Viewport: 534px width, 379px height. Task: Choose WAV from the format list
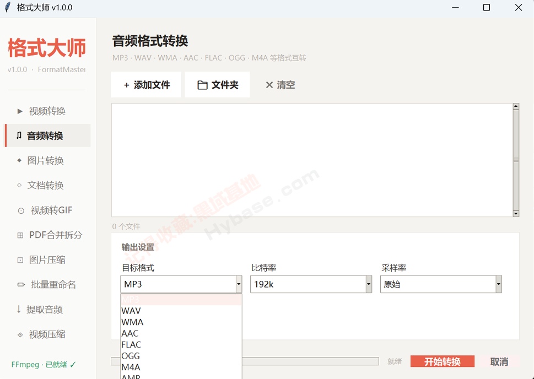click(181, 311)
